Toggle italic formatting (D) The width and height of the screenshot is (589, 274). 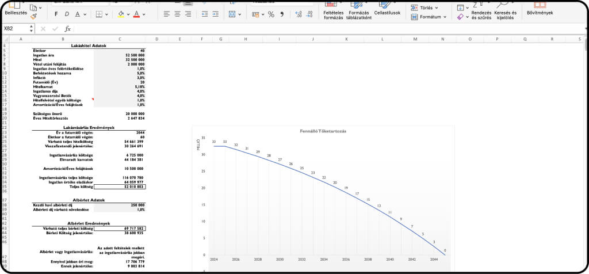[x=67, y=14]
